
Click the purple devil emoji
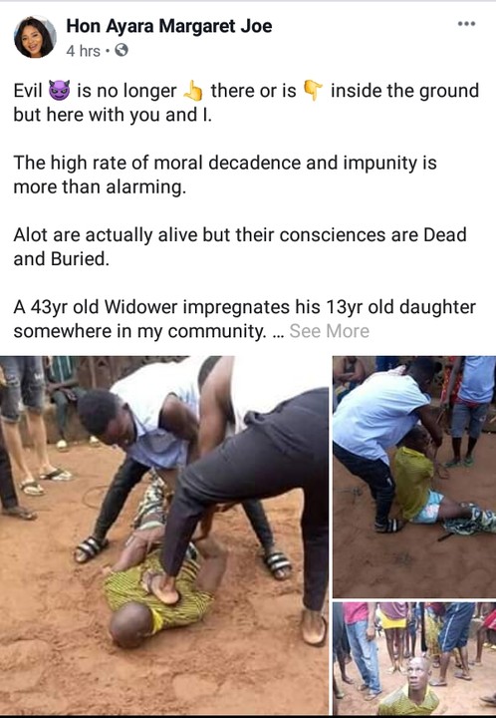pyautogui.click(x=60, y=90)
